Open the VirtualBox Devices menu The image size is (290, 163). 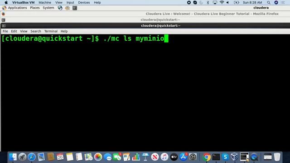pyautogui.click(x=84, y=2)
